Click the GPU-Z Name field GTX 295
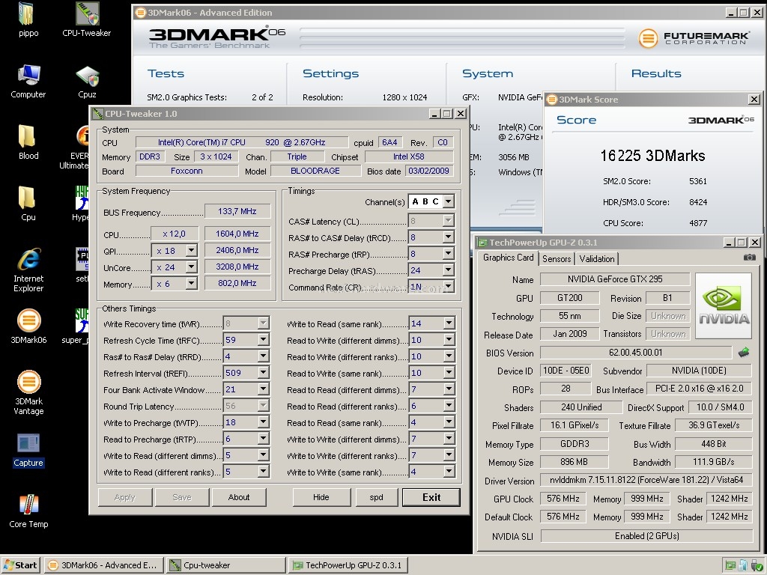This screenshot has height=575, width=767. [x=615, y=279]
